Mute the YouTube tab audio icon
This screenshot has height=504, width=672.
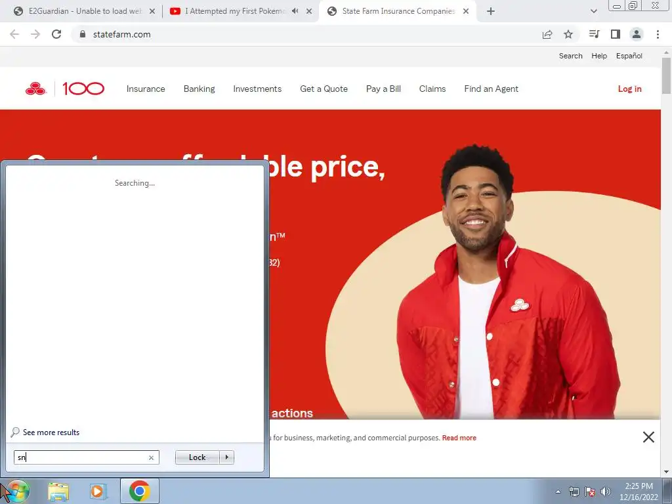295,11
